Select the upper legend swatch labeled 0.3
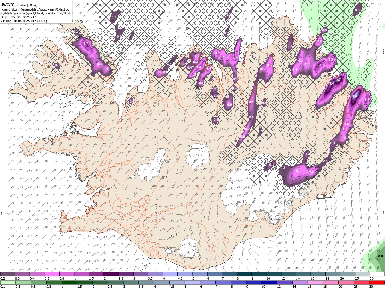The height and width of the screenshot is (289, 385). tap(22, 274)
